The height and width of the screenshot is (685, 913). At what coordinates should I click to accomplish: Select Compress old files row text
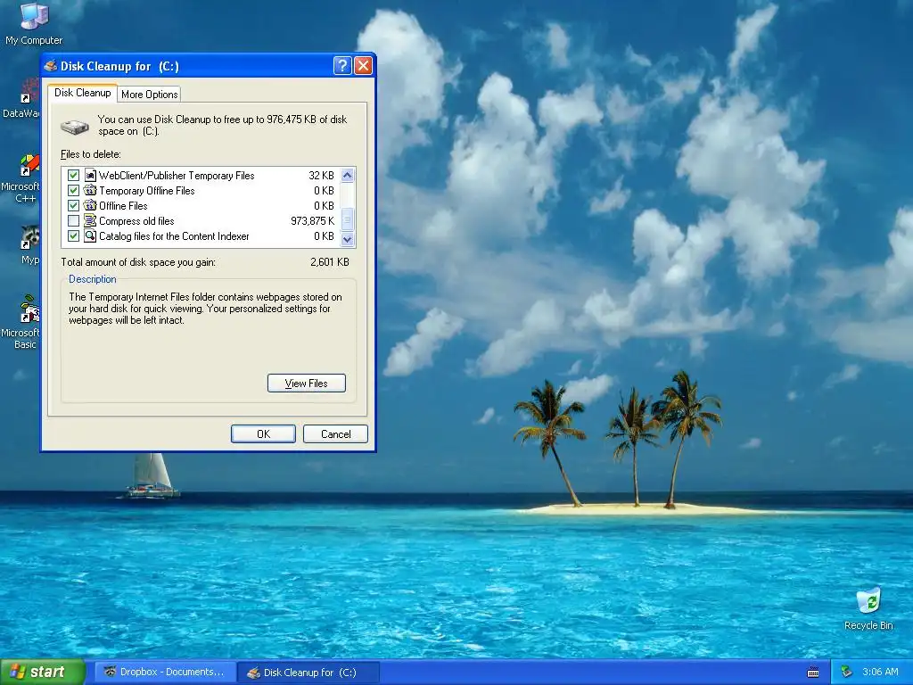pos(136,221)
